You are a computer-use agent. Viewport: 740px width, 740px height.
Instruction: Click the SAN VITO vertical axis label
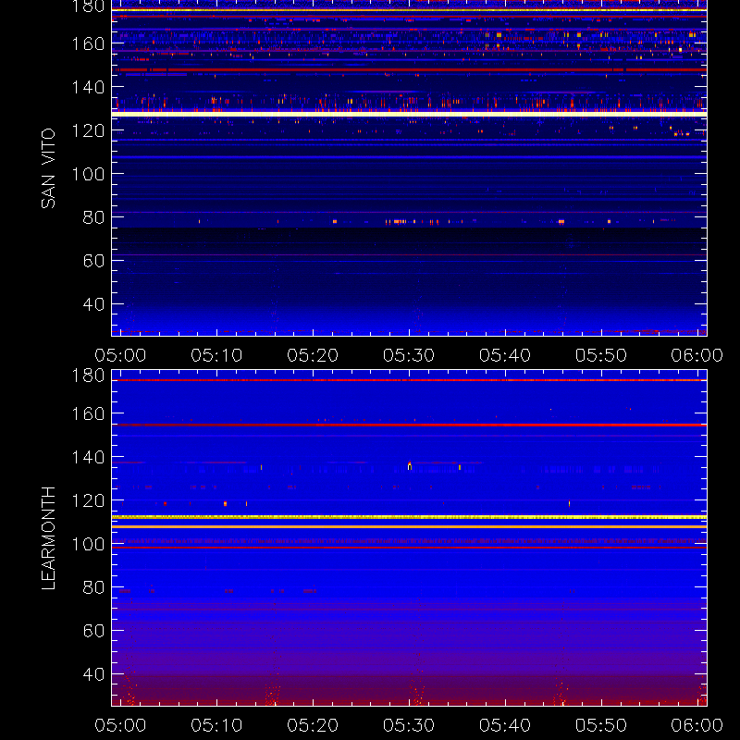tap(48, 168)
